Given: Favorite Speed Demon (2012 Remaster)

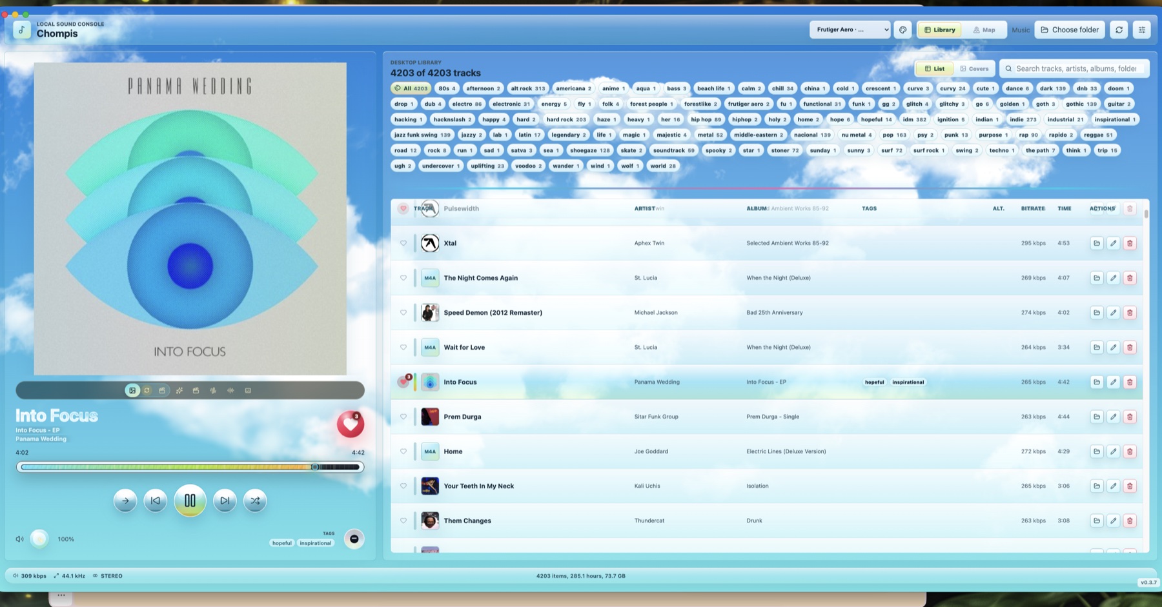Looking at the screenshot, I should (403, 312).
